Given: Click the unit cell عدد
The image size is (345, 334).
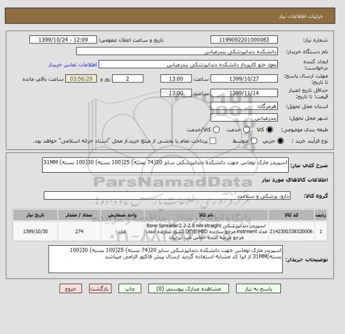Looking at the screenshot, I should pos(122,231).
